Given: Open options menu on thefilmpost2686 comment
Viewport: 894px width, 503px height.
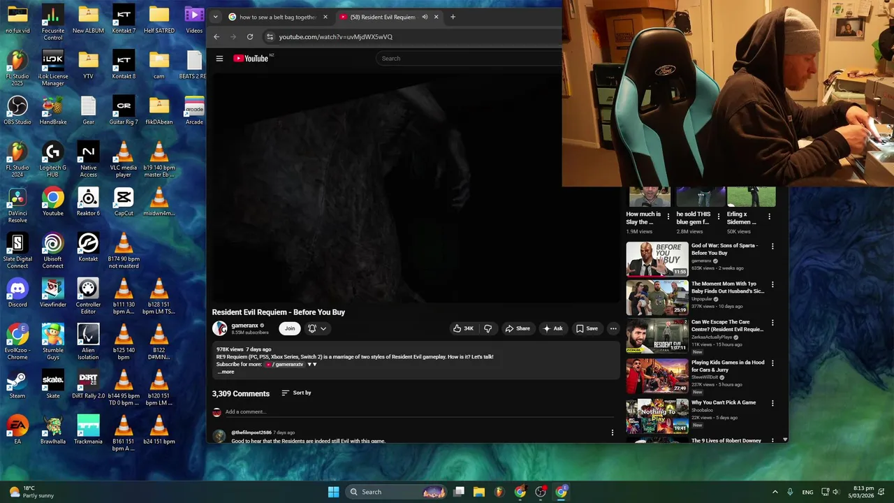Looking at the screenshot, I should (x=613, y=433).
